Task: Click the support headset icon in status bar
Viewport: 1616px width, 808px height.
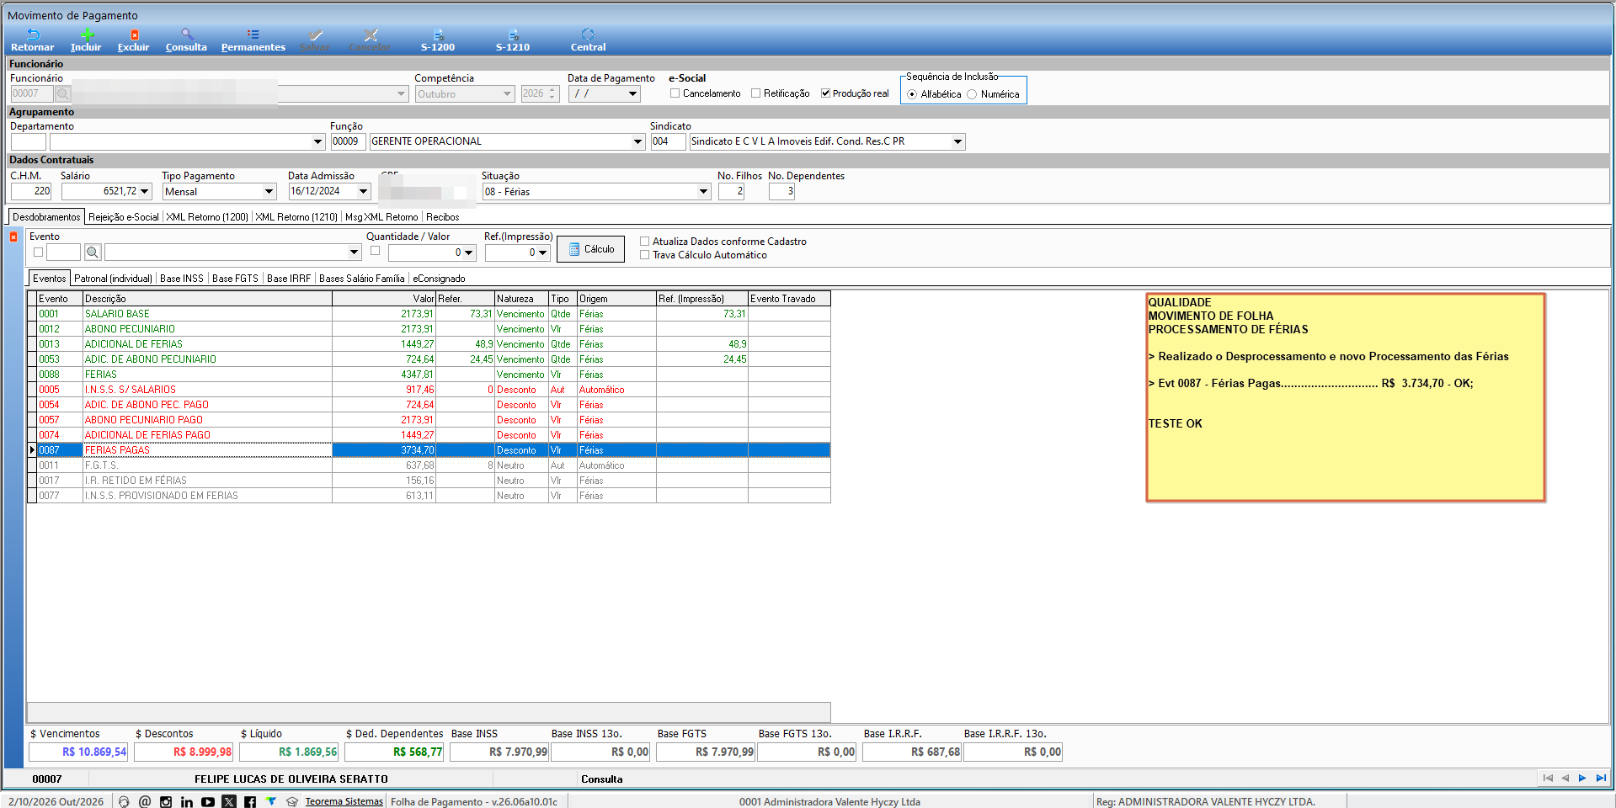Action: [124, 802]
